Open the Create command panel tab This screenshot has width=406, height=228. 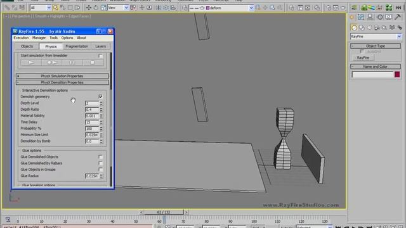click(352, 17)
